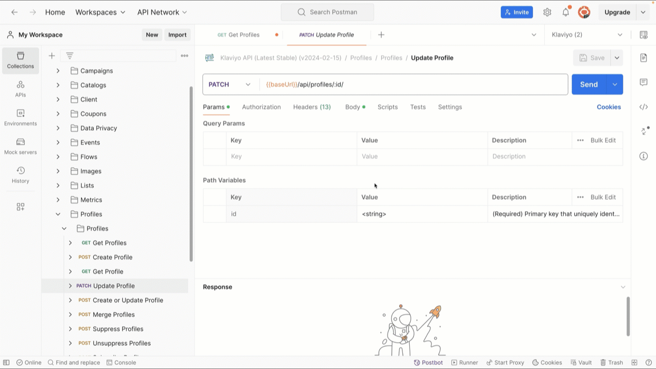Open the Workspaces dropdown menu
Viewport: 656px width, 369px height.
click(100, 12)
